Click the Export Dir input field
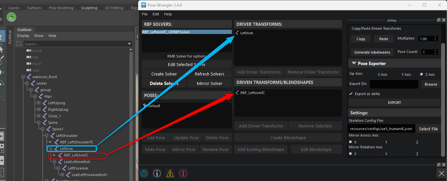Screen dimensions: 447x181 (394, 84)
